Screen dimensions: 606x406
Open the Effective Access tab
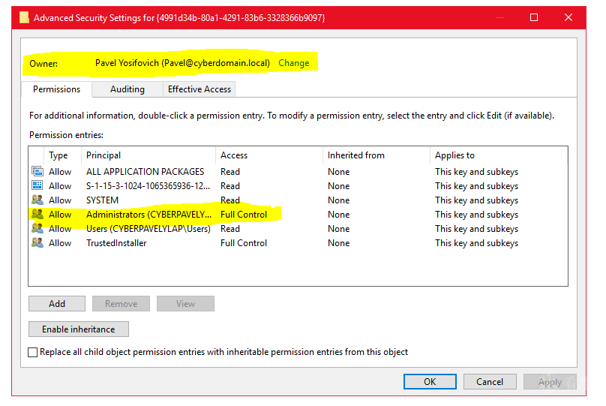tap(199, 89)
